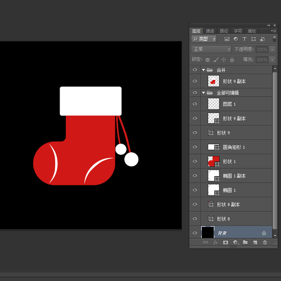Image resolution: width=281 pixels, height=281 pixels.
Task: Select the layer named 形状 9
Action: pyautogui.click(x=223, y=133)
